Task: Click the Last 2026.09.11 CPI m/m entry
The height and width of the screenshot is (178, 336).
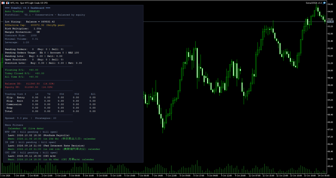Action: 32,156
